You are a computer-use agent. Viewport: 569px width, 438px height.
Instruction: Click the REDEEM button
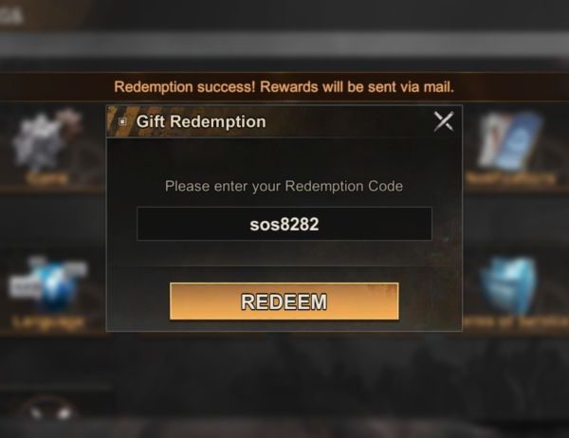click(x=284, y=301)
